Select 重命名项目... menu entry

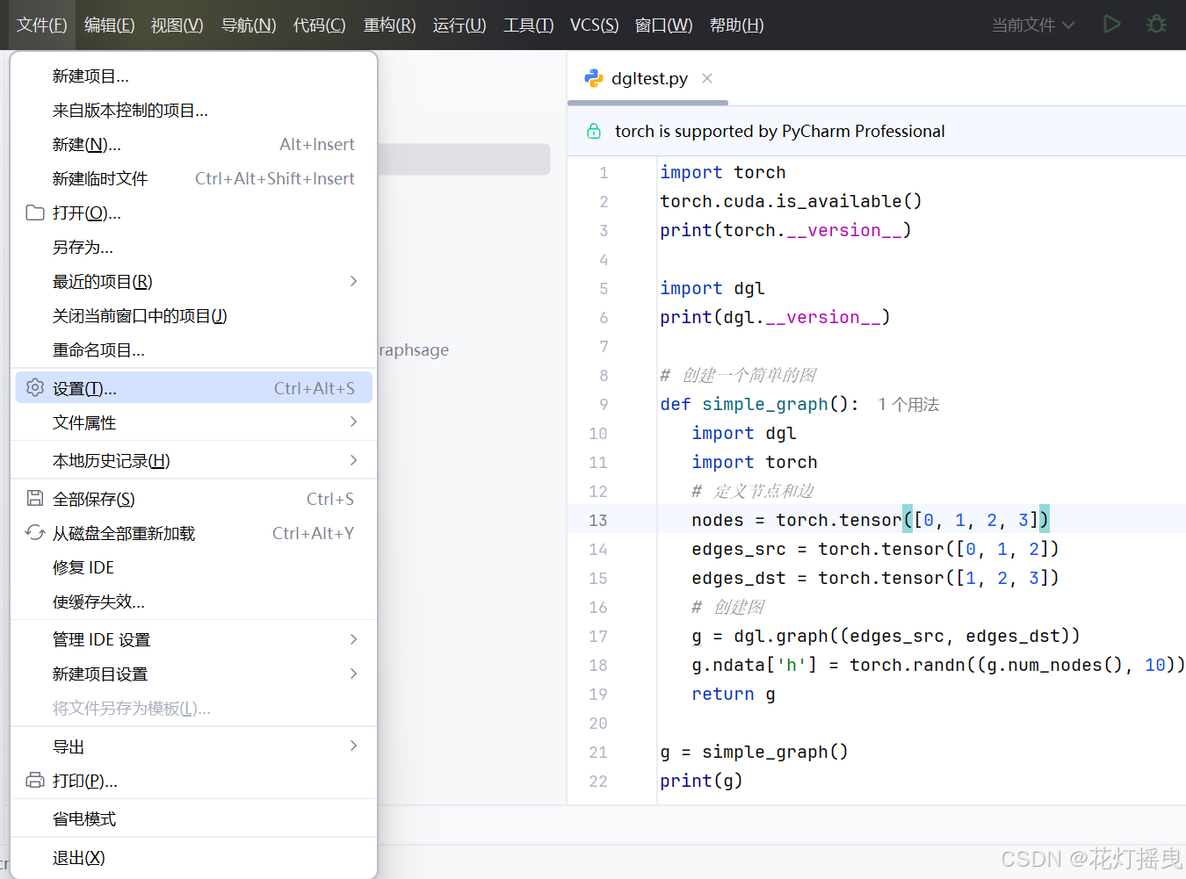tap(194, 349)
